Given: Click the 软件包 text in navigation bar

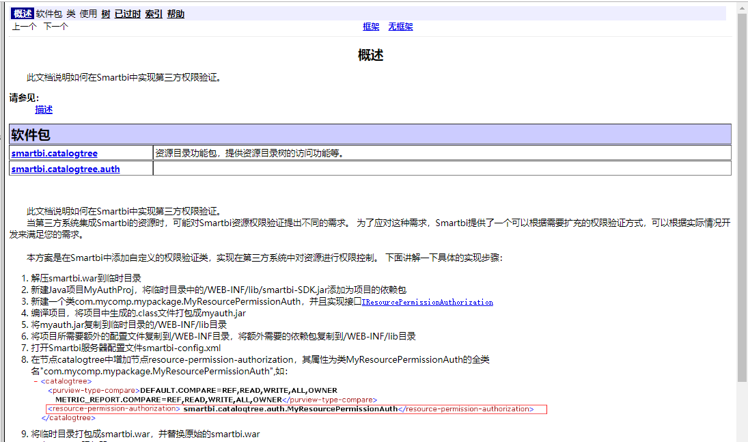Looking at the screenshot, I should pos(49,14).
